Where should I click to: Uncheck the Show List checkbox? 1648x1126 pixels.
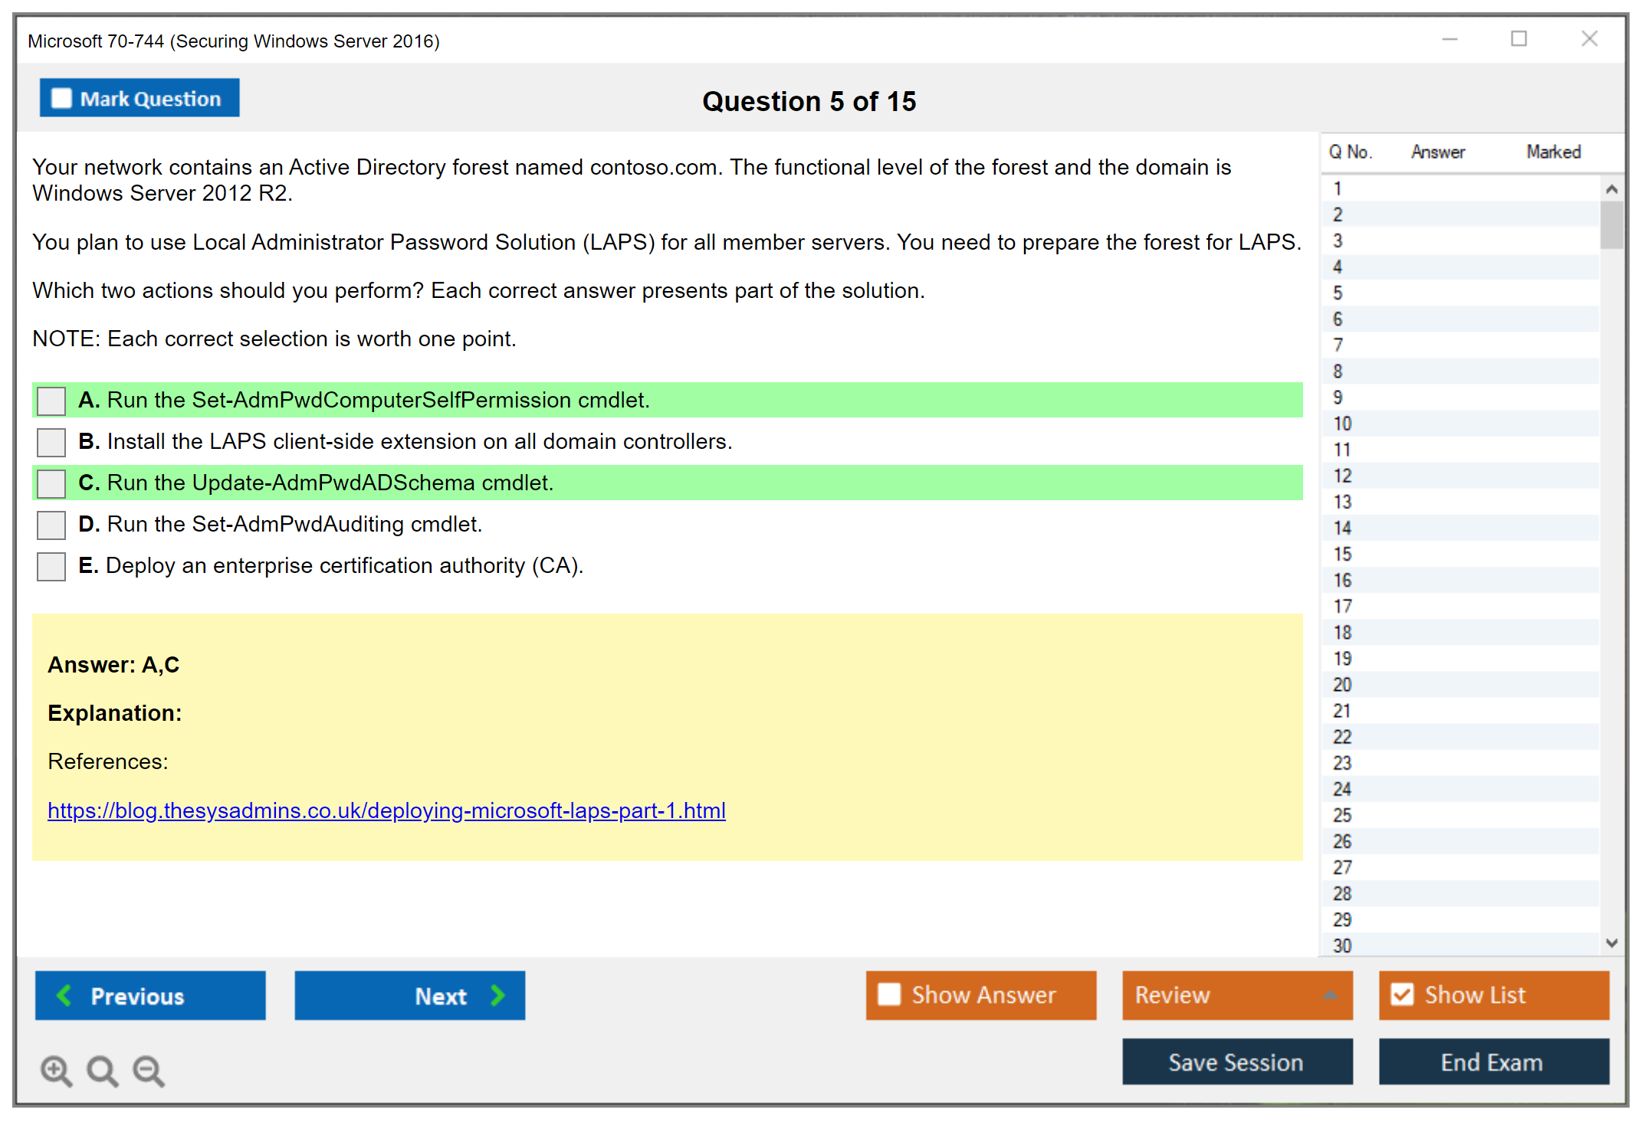coord(1402,994)
